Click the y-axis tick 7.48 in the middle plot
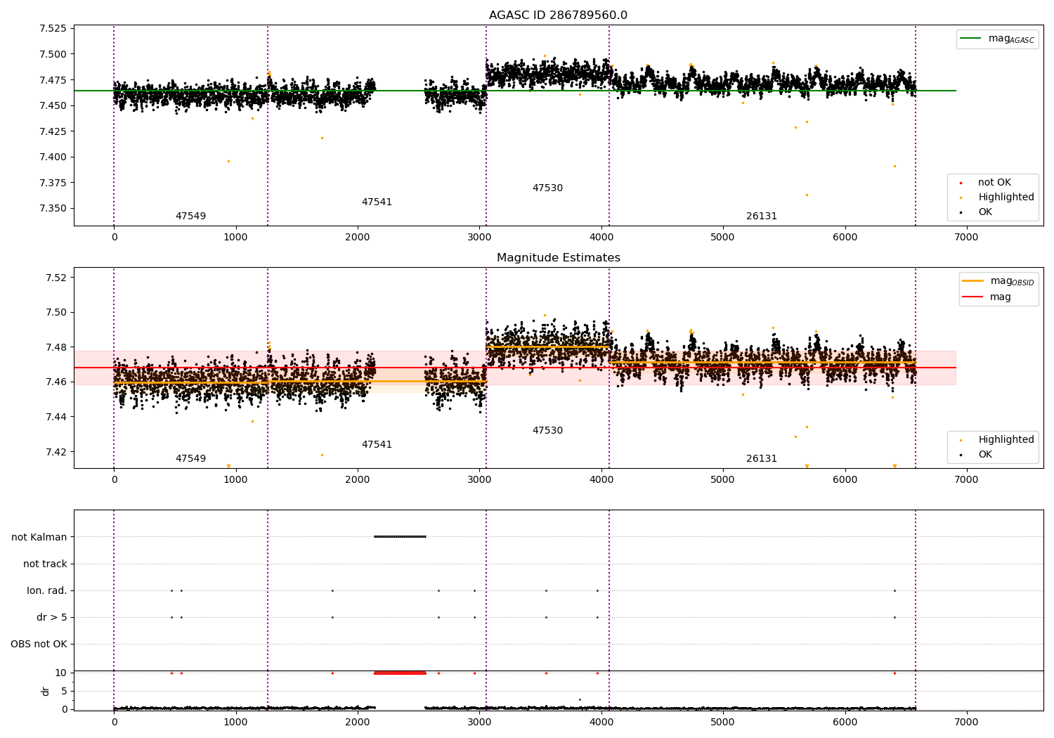The image size is (1054, 738). pyautogui.click(x=56, y=347)
